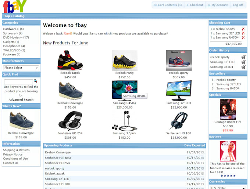This screenshot has height=189, width=250.
Task: Open the Contact Us page
Action: (11, 163)
